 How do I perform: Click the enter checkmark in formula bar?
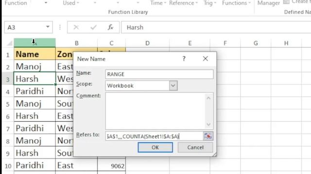click(93, 27)
